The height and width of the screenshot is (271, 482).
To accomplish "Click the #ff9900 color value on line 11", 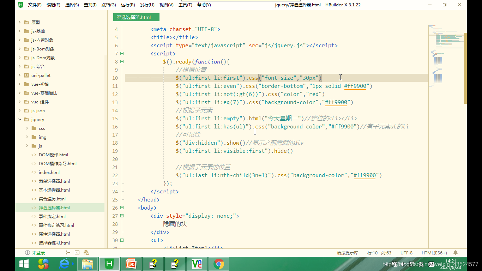I will (x=355, y=86).
